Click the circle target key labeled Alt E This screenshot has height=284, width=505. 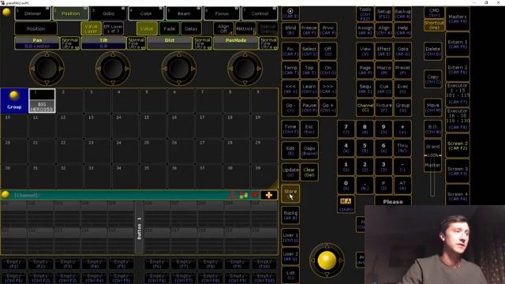pos(290,13)
